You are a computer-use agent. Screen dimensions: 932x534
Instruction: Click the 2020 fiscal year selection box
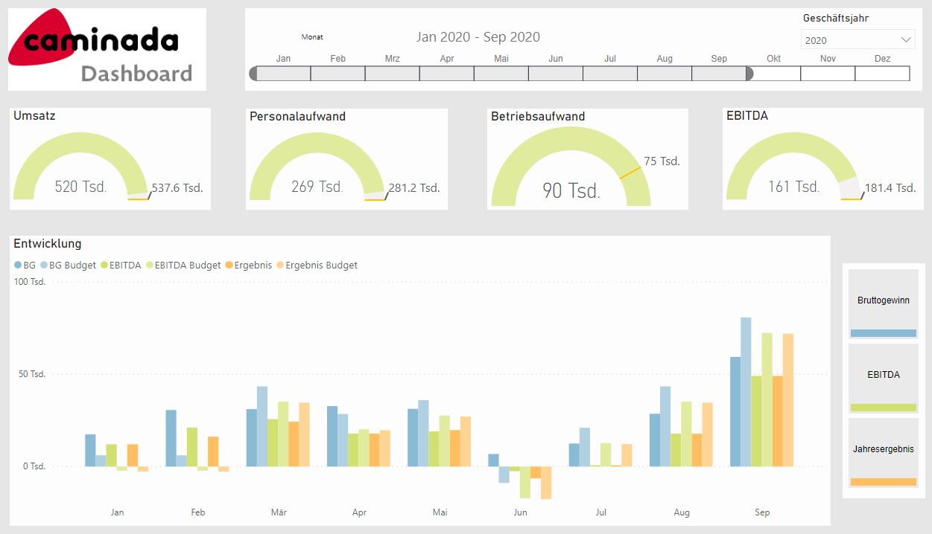click(849, 40)
